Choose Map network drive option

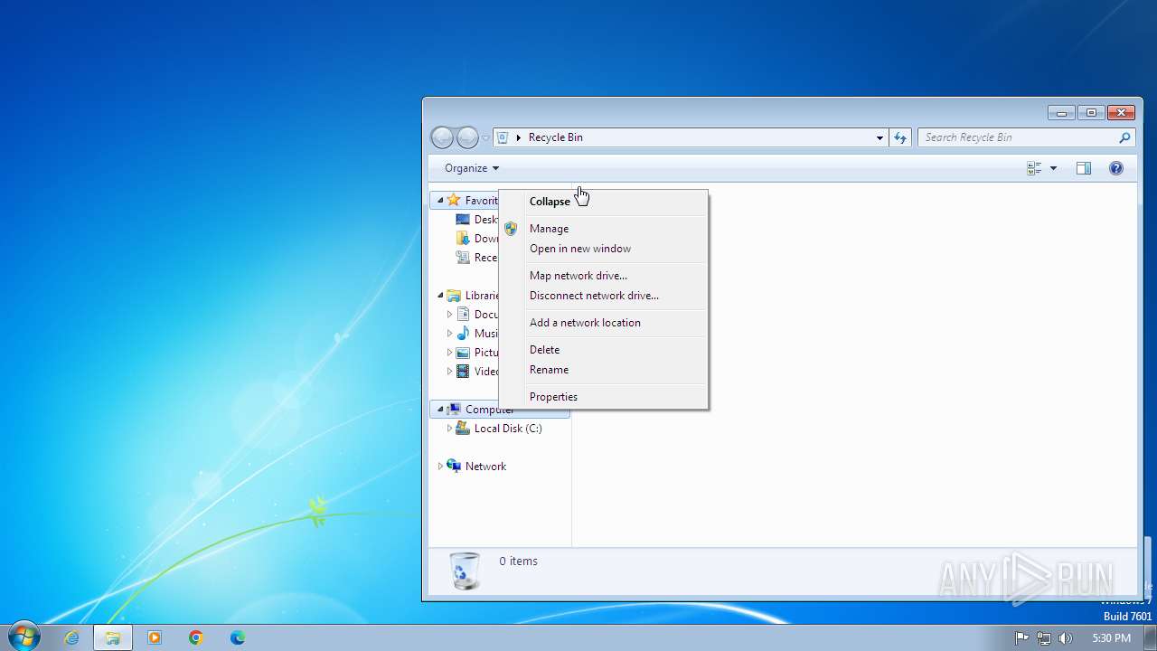tap(603, 276)
